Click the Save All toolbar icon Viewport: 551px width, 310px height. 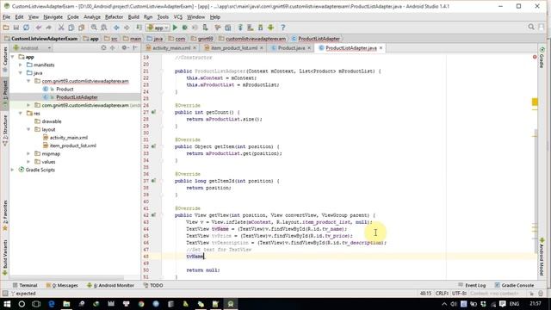click(x=16, y=28)
